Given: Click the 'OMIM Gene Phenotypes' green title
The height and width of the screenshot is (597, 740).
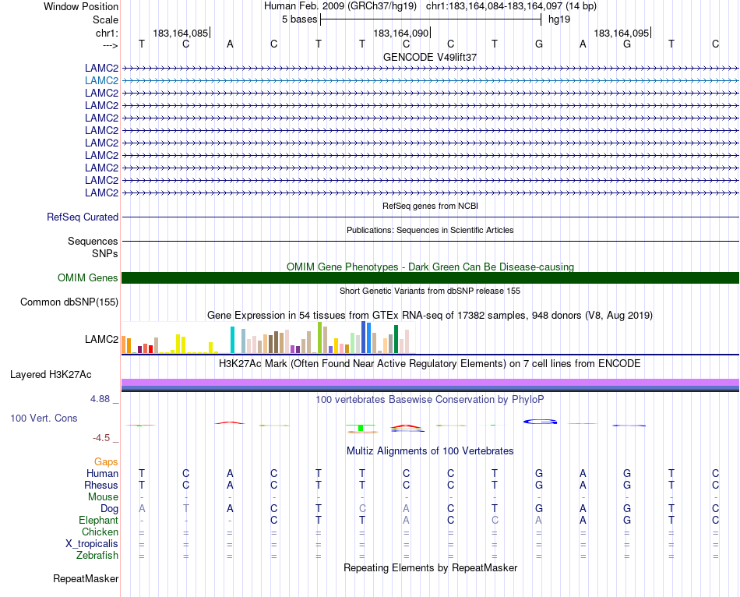Looking at the screenshot, I should pyautogui.click(x=430, y=267).
